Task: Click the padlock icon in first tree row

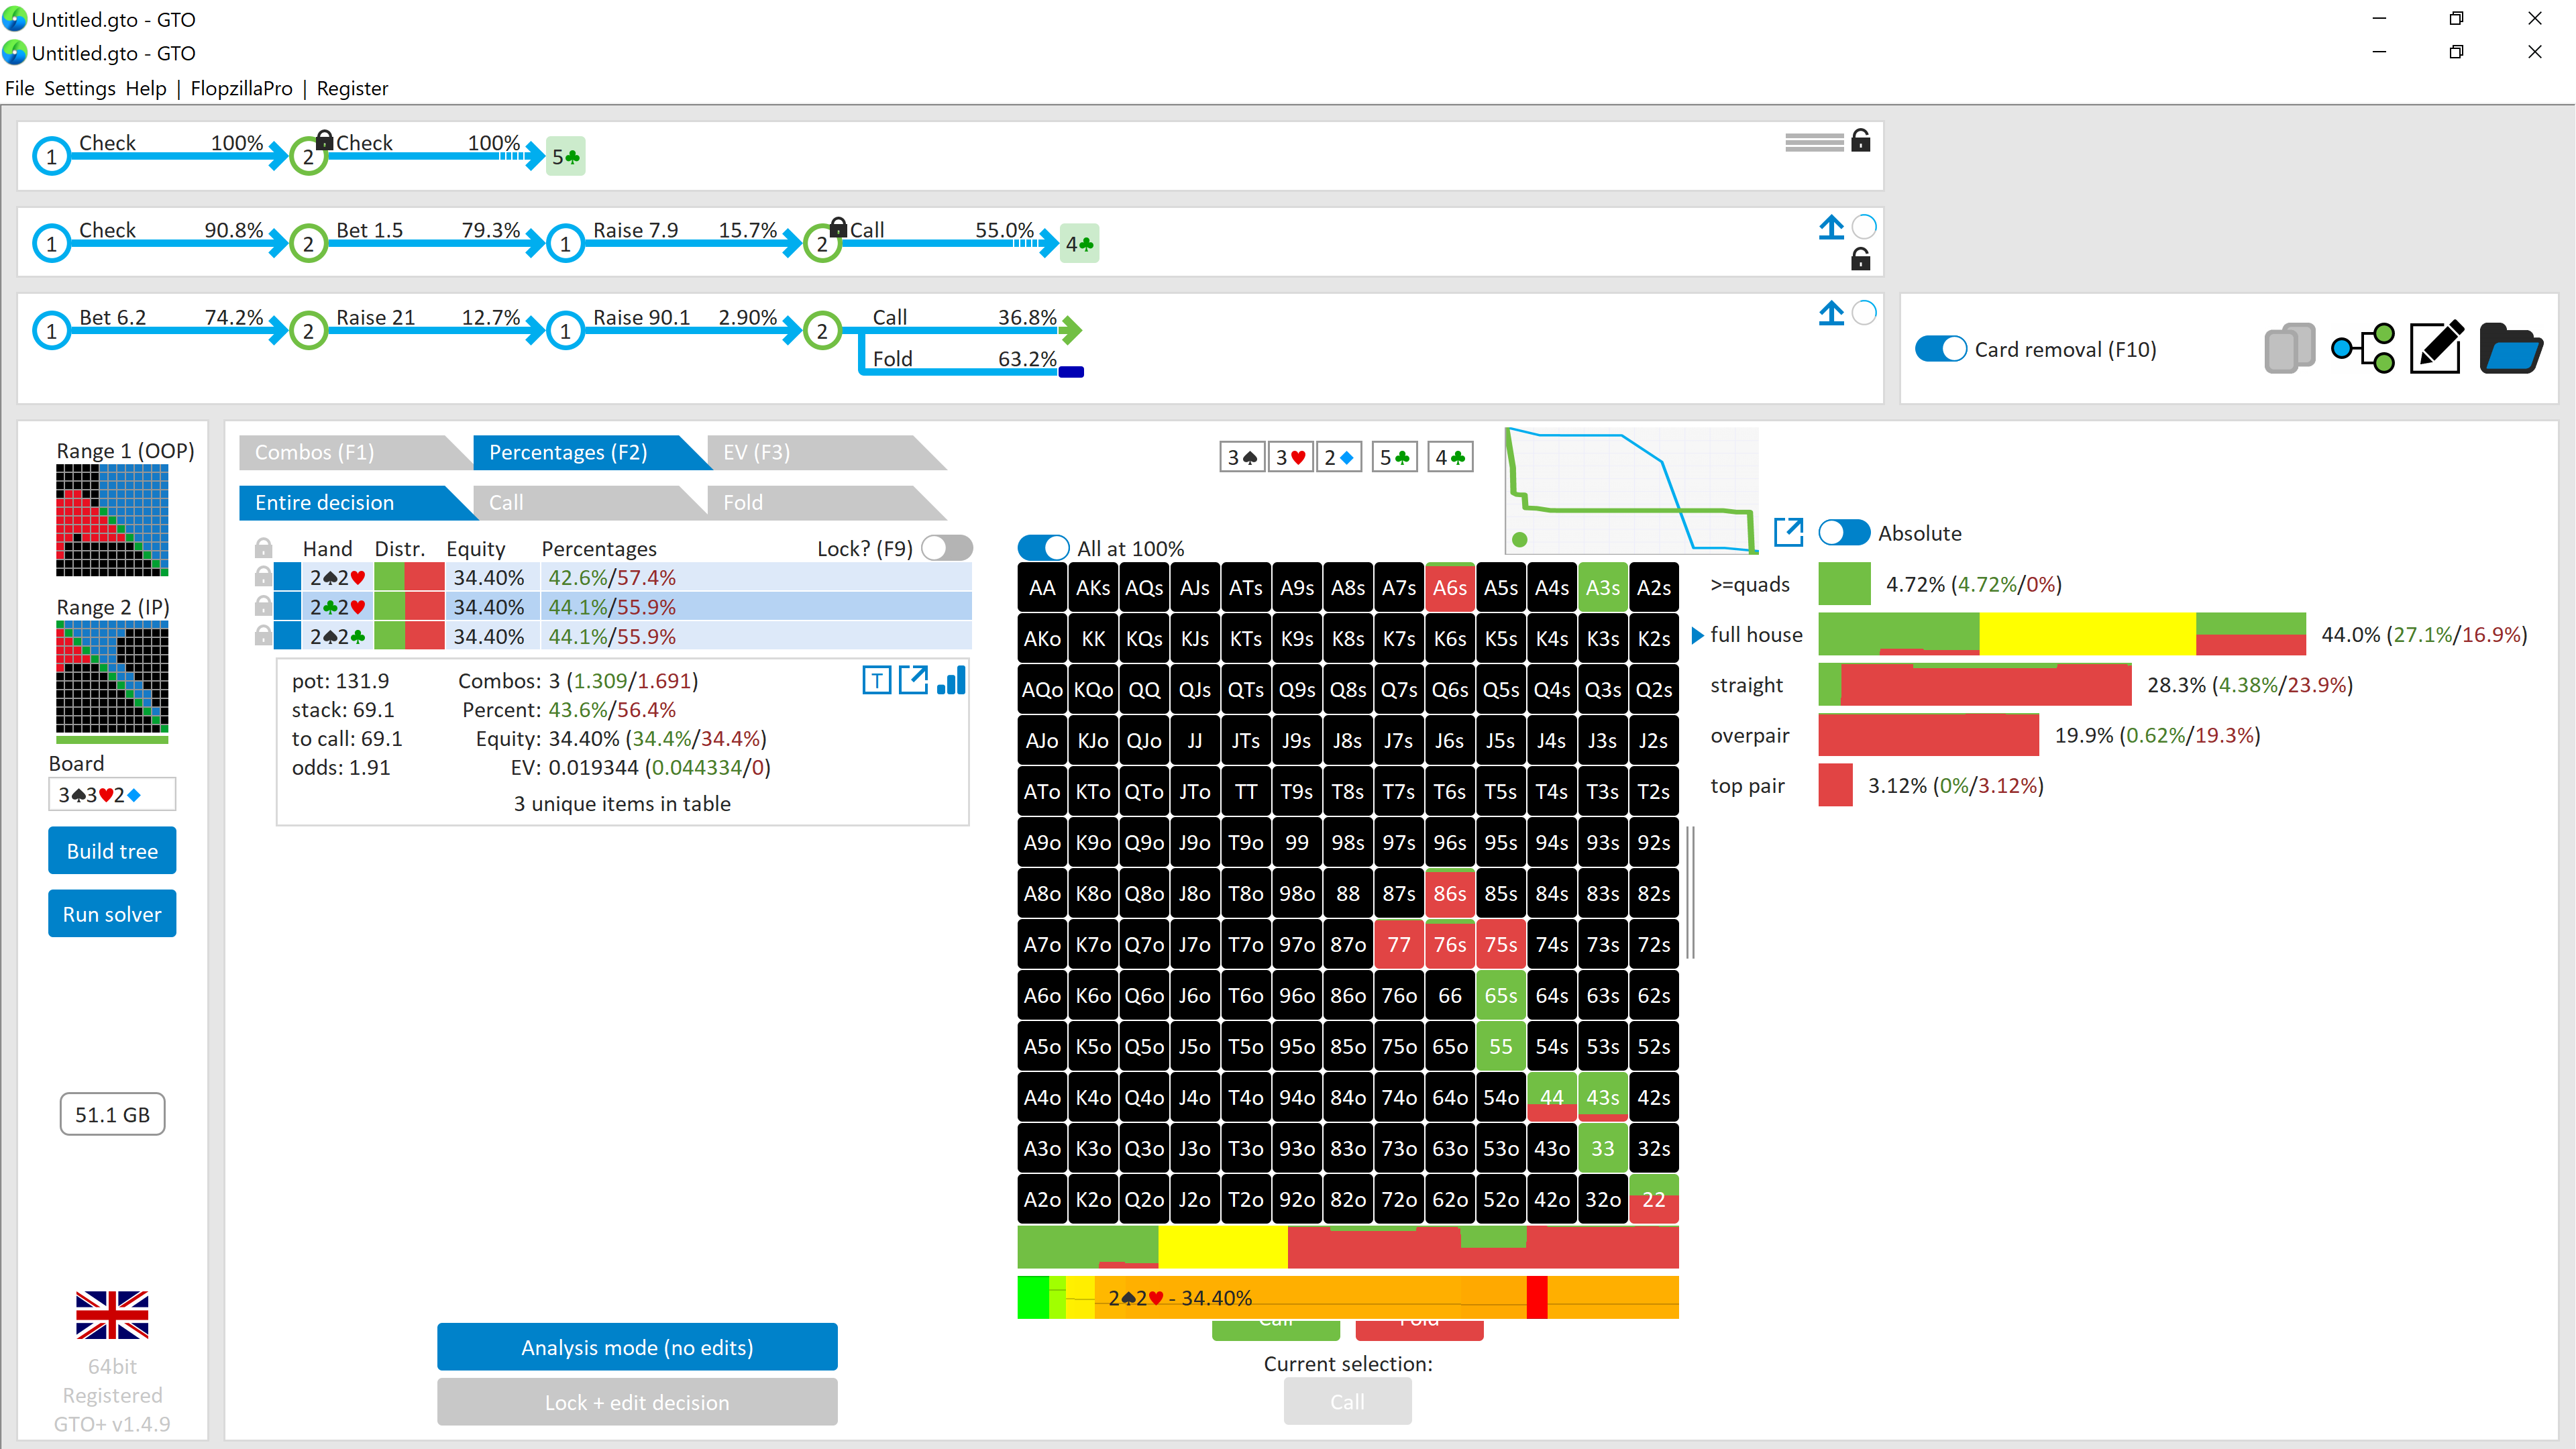Action: [x=1860, y=141]
